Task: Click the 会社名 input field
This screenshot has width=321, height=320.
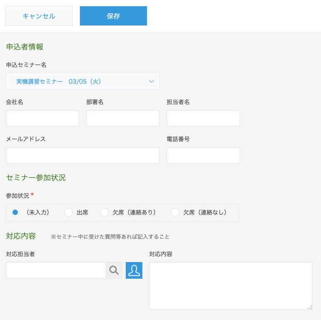Action: point(42,118)
